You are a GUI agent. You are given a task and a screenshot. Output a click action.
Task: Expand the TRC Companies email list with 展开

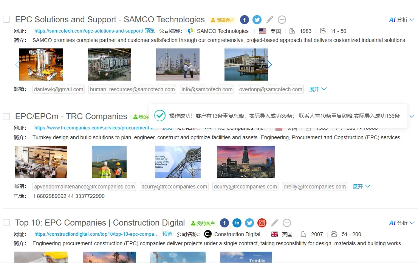click(x=361, y=186)
